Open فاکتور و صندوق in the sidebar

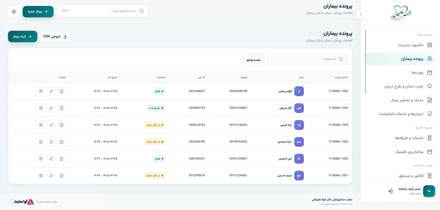(x=401, y=176)
